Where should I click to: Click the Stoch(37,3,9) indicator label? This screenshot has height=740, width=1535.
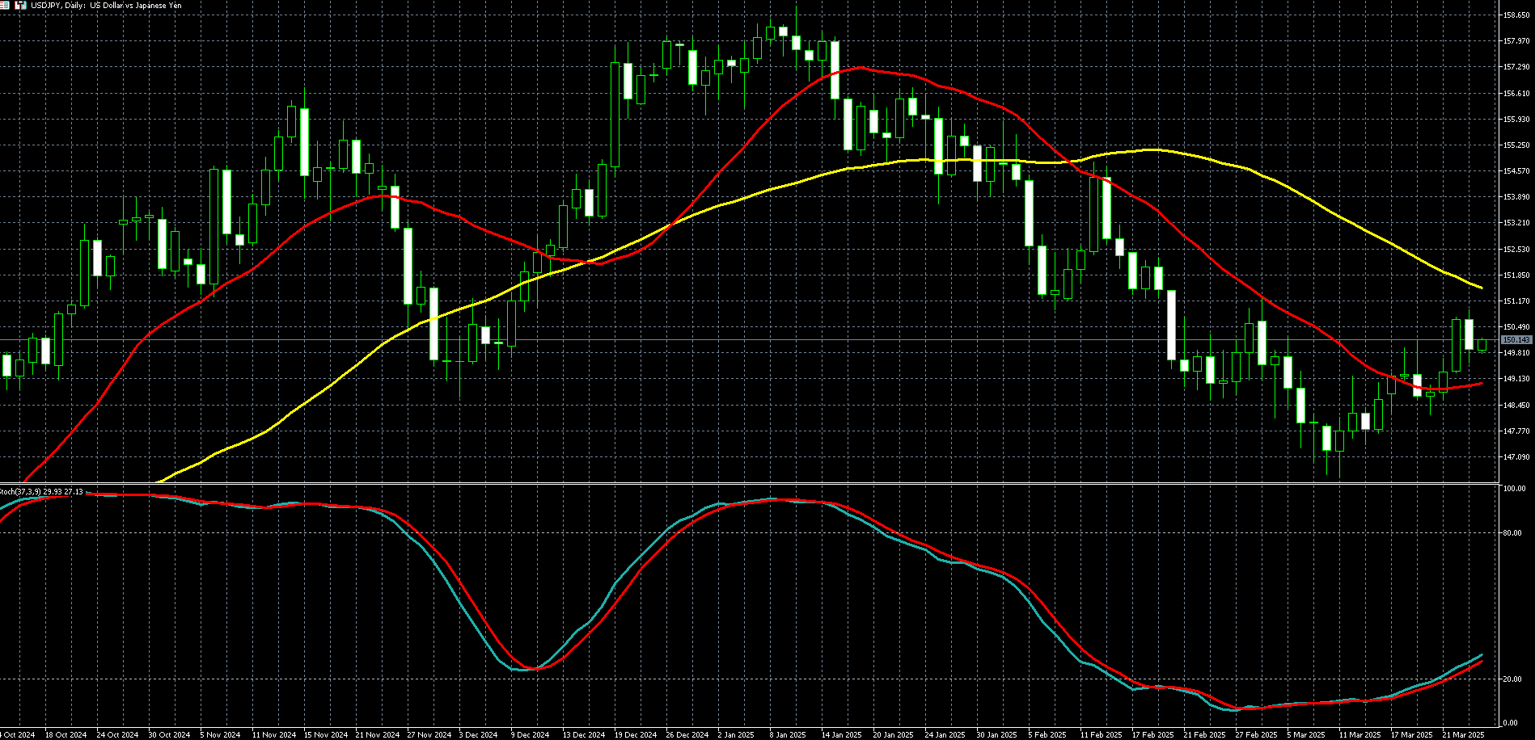[x=41, y=491]
